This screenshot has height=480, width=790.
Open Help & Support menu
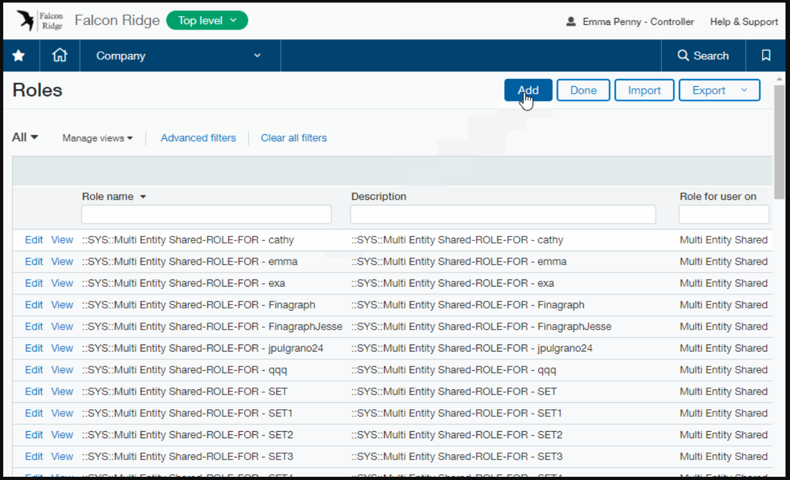click(x=744, y=22)
